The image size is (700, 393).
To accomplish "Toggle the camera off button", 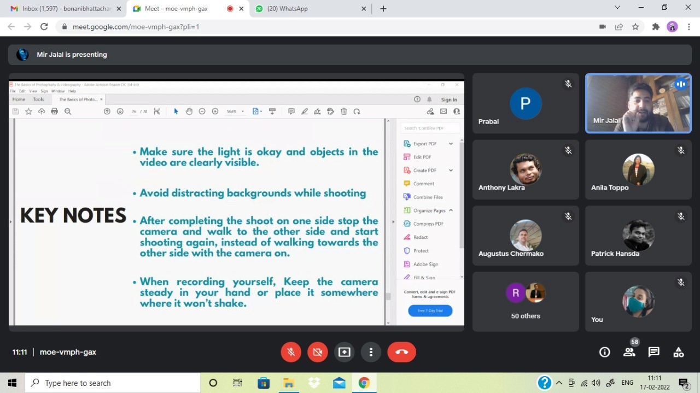I will (x=318, y=352).
